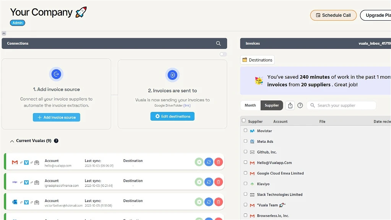This screenshot has width=391, height=220.
Task: Open the Meta Ads supplier row
Action: tap(316, 142)
